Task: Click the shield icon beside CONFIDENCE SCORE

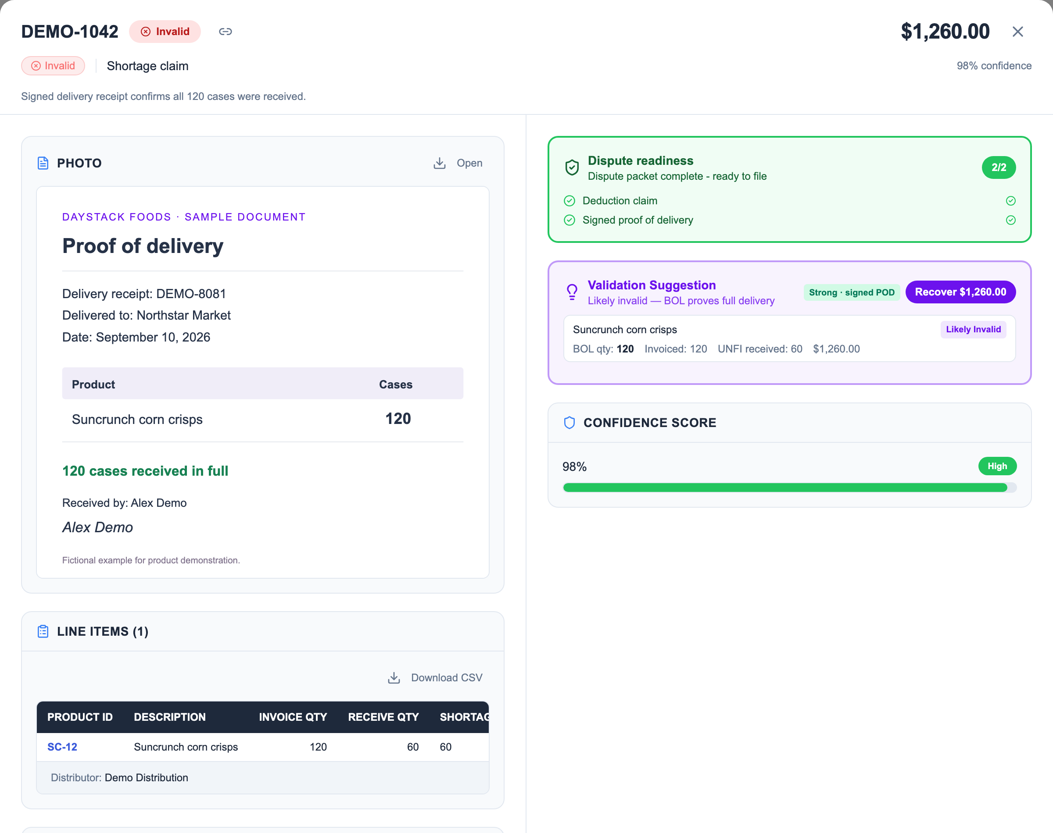Action: tap(569, 423)
